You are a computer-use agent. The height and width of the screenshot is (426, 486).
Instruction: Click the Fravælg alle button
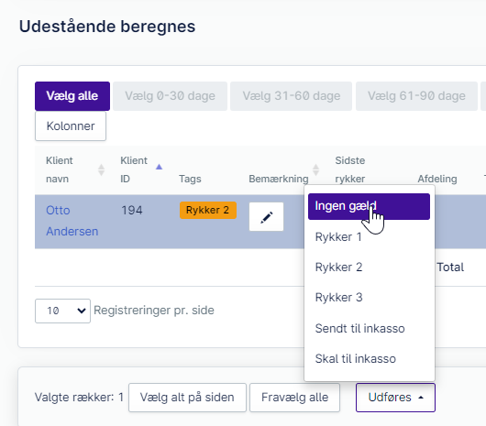click(294, 398)
